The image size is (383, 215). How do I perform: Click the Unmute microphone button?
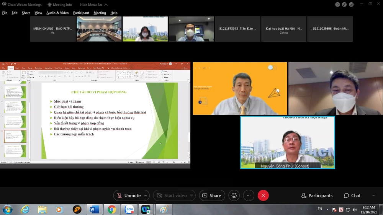(x=129, y=195)
